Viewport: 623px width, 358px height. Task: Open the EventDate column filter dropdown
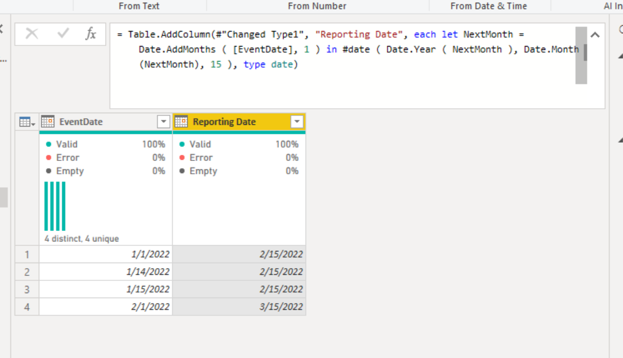coord(163,122)
